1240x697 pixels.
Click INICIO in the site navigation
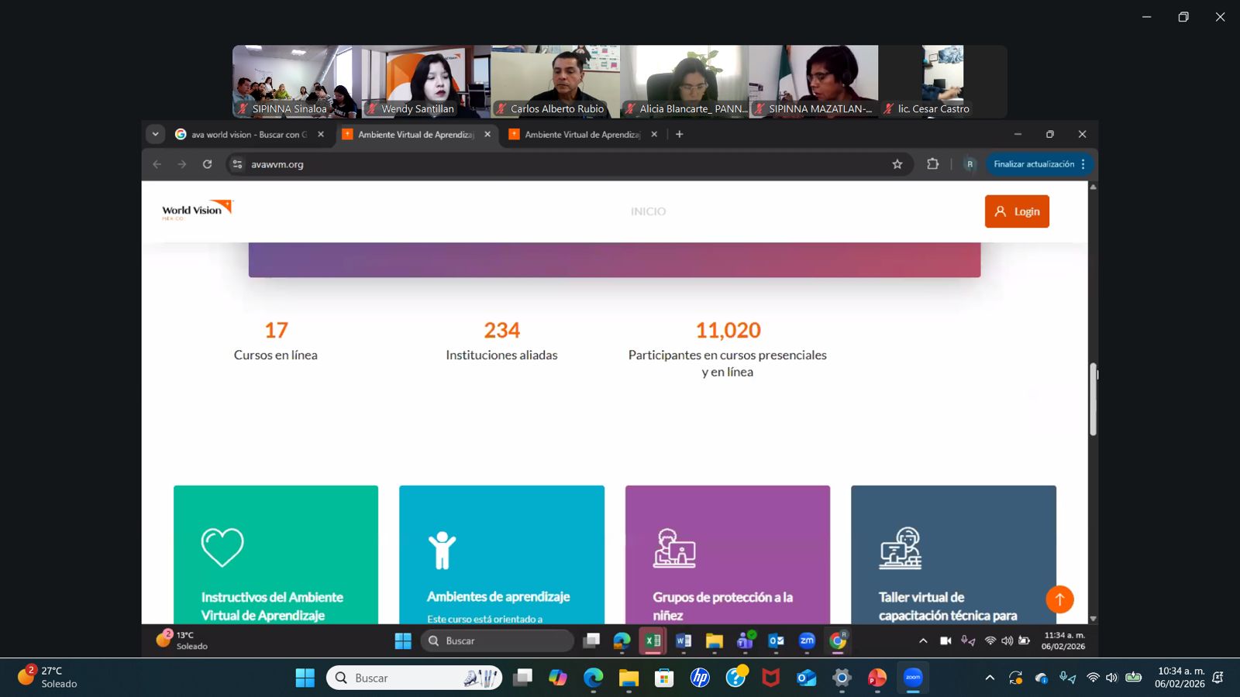click(x=648, y=211)
